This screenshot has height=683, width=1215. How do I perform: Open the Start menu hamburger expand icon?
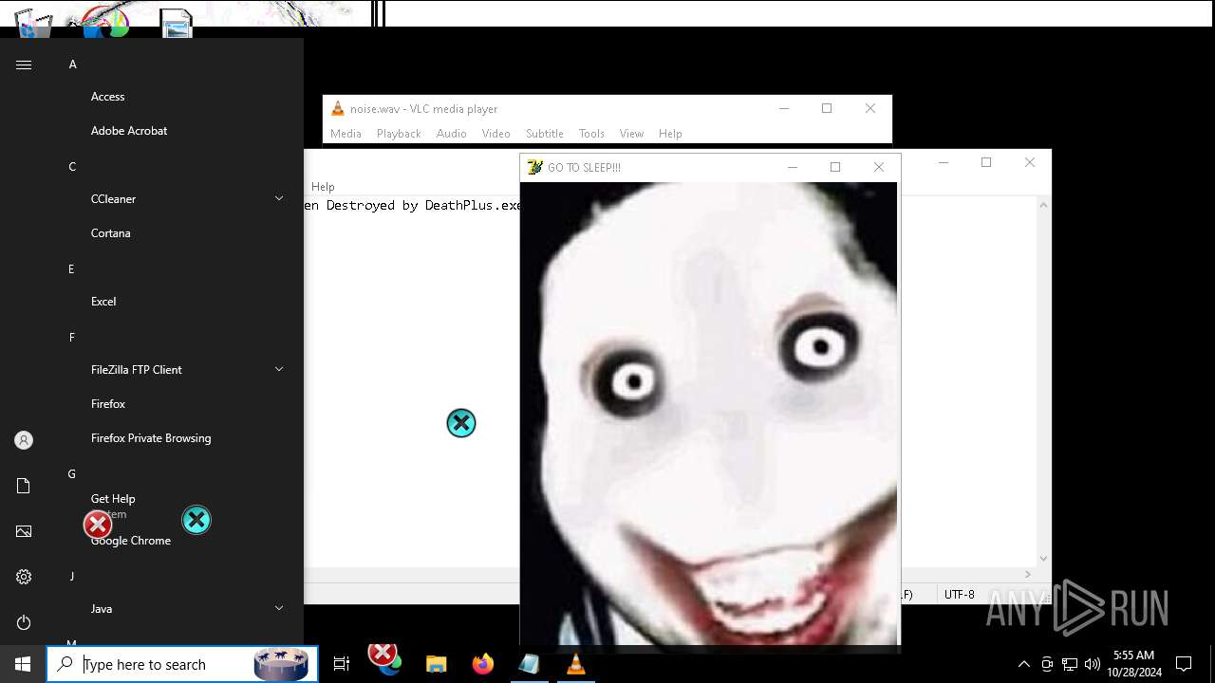tap(24, 65)
